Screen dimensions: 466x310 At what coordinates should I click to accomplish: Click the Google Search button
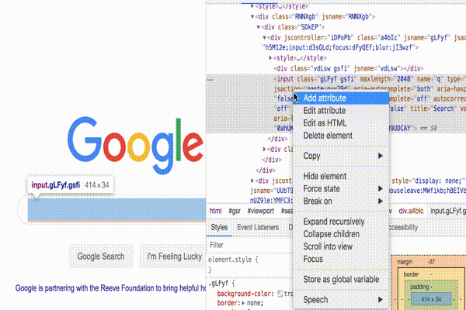(x=101, y=257)
